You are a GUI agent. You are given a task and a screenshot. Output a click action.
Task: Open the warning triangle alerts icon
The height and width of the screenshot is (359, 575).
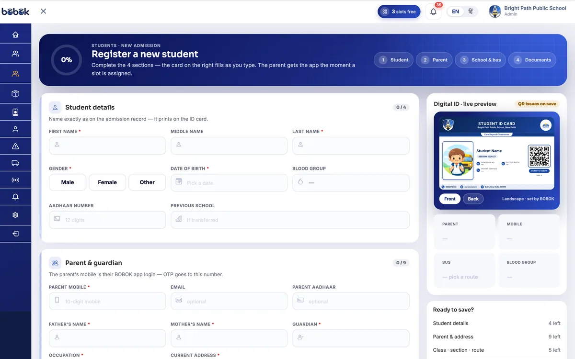pos(15,146)
